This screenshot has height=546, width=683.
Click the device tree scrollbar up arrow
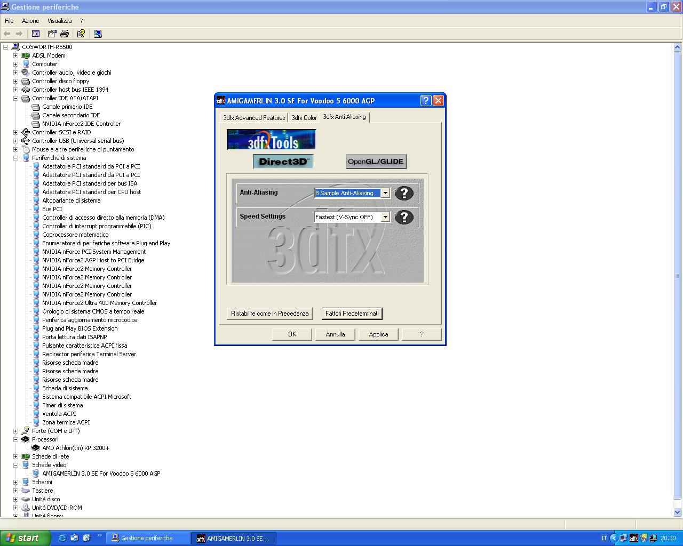pyautogui.click(x=678, y=47)
